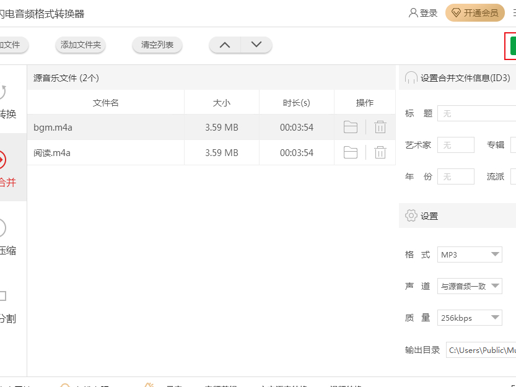Image resolution: width=516 pixels, height=387 pixels.
Task: Click the 添加文件夹 button
Action: pos(81,45)
